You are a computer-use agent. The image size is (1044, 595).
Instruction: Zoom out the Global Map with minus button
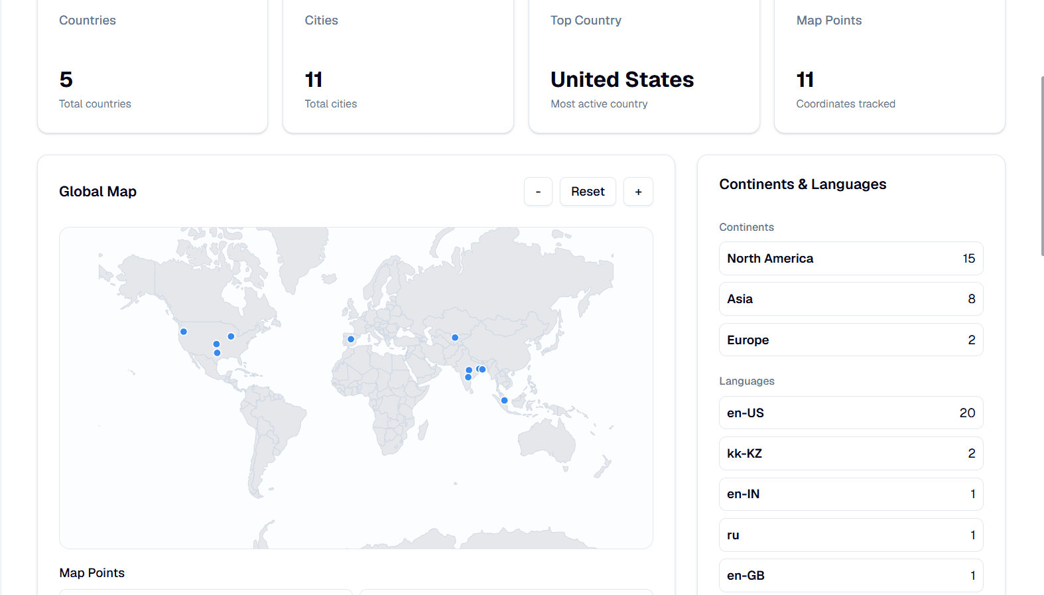[x=538, y=192]
